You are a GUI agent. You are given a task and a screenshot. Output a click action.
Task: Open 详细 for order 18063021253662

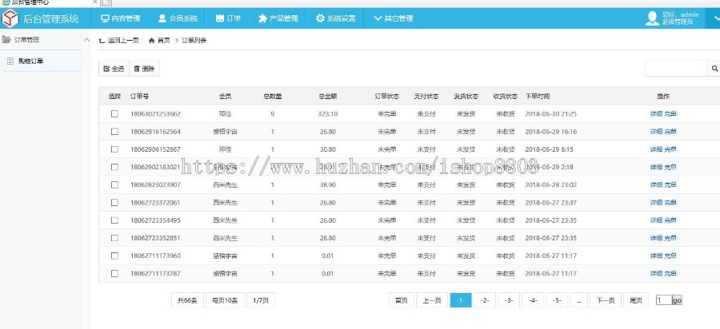click(656, 113)
